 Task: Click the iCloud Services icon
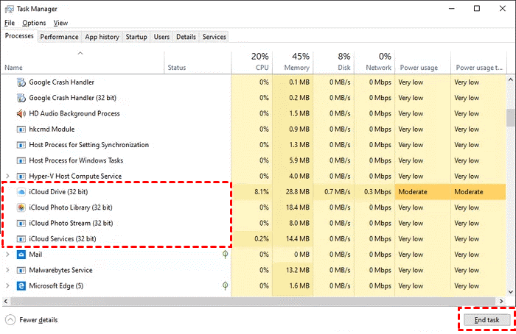tap(21, 239)
